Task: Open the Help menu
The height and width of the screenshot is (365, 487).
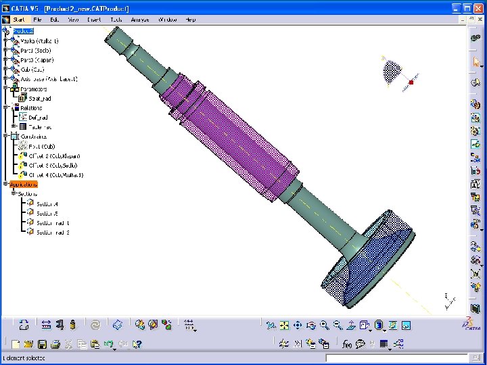Action: click(x=190, y=20)
